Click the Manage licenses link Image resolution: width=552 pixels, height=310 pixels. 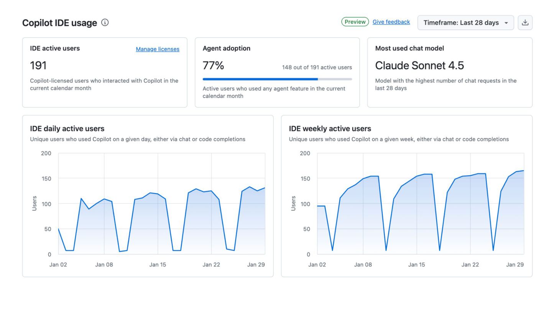coord(158,49)
